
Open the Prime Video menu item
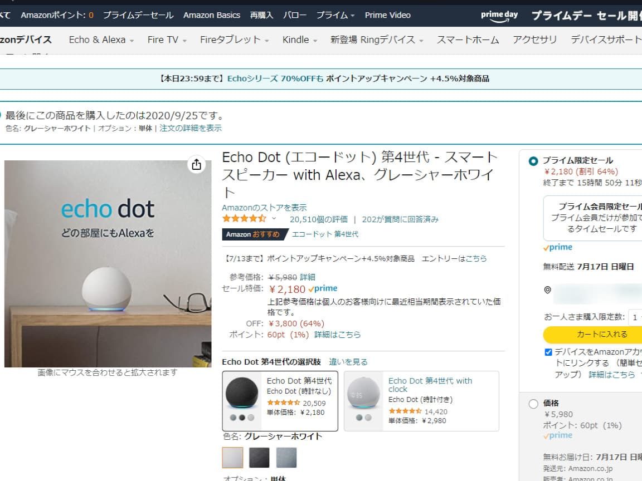click(x=387, y=15)
